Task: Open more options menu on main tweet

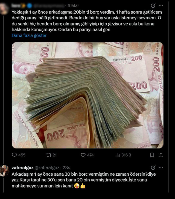Action: click(x=161, y=5)
